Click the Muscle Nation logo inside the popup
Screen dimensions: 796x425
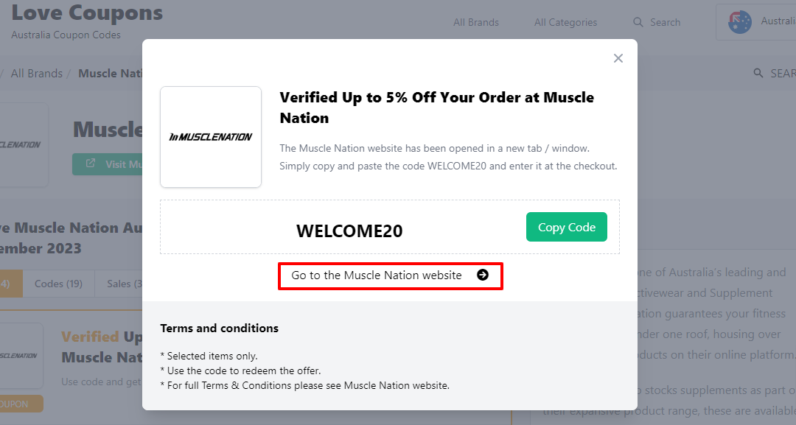[x=211, y=137]
